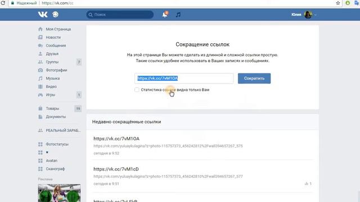Open Группы in sidebar
This screenshot has width=360, height=202.
pos(52,62)
